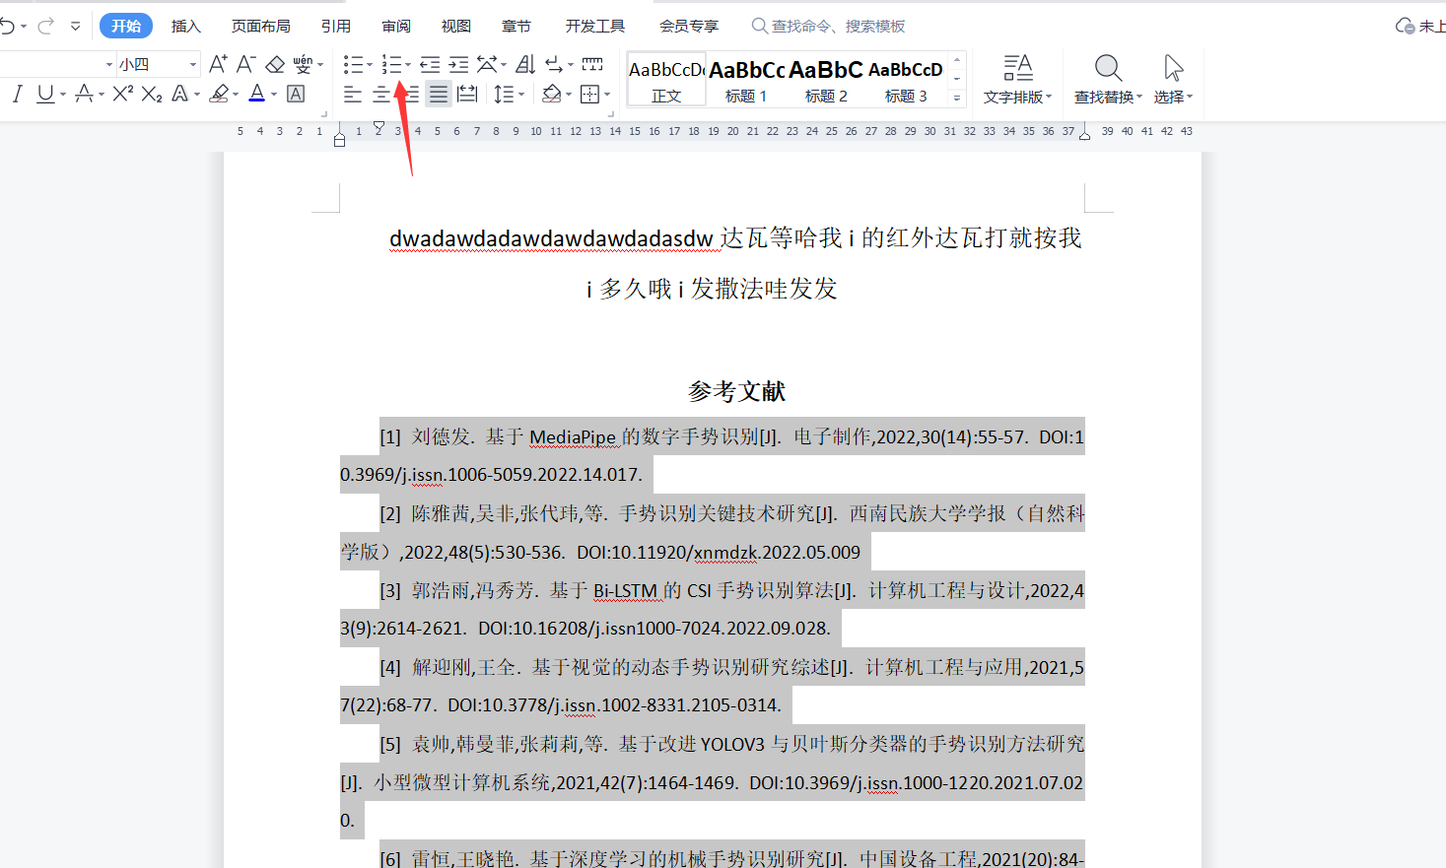Screen dimensions: 1446x868
Task: Open the font size dropdown arrow
Action: pyautogui.click(x=193, y=65)
